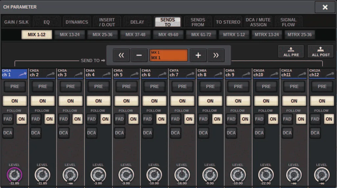This screenshot has width=337, height=188.
Task: Select ch 5 channel microphone header
Action: [x=126, y=74]
